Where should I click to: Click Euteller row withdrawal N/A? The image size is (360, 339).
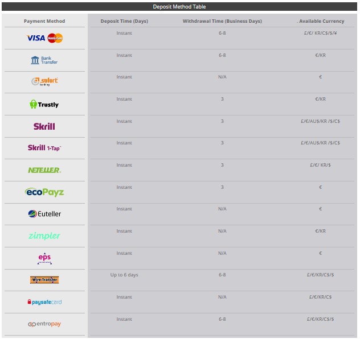coord(222,209)
